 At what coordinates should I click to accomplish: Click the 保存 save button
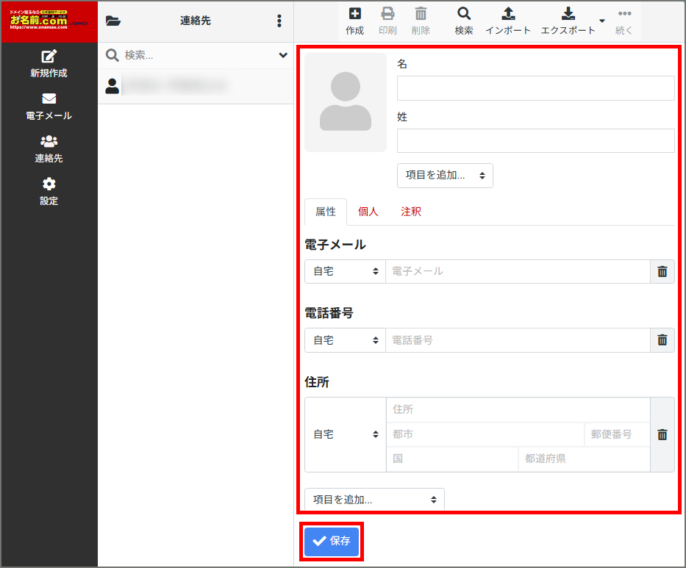(331, 542)
